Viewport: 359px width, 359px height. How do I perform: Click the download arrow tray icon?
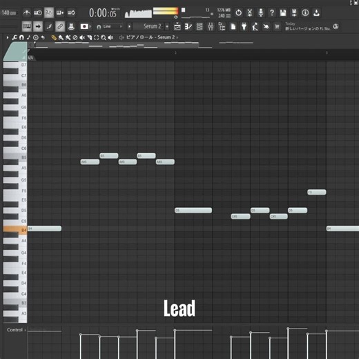click(x=316, y=12)
